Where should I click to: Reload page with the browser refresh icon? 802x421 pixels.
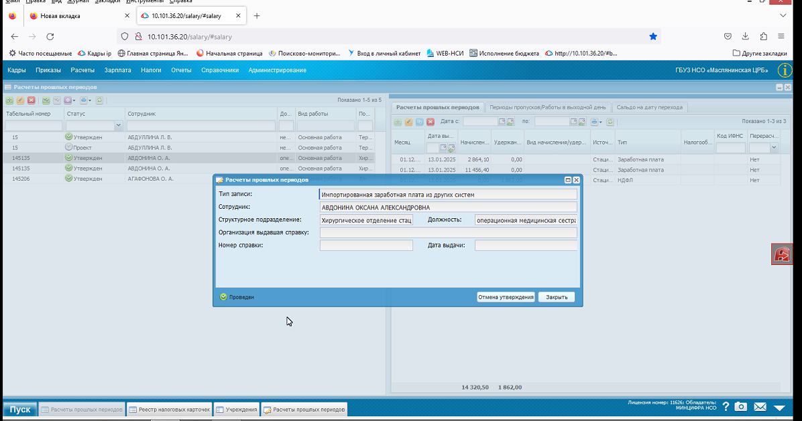(x=50, y=37)
